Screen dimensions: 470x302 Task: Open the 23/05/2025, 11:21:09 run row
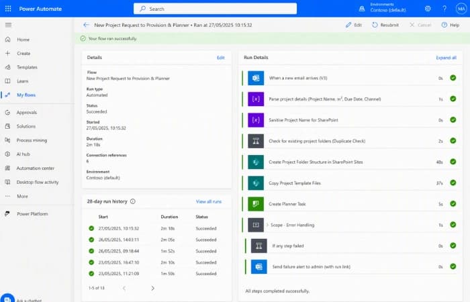[x=156, y=274]
